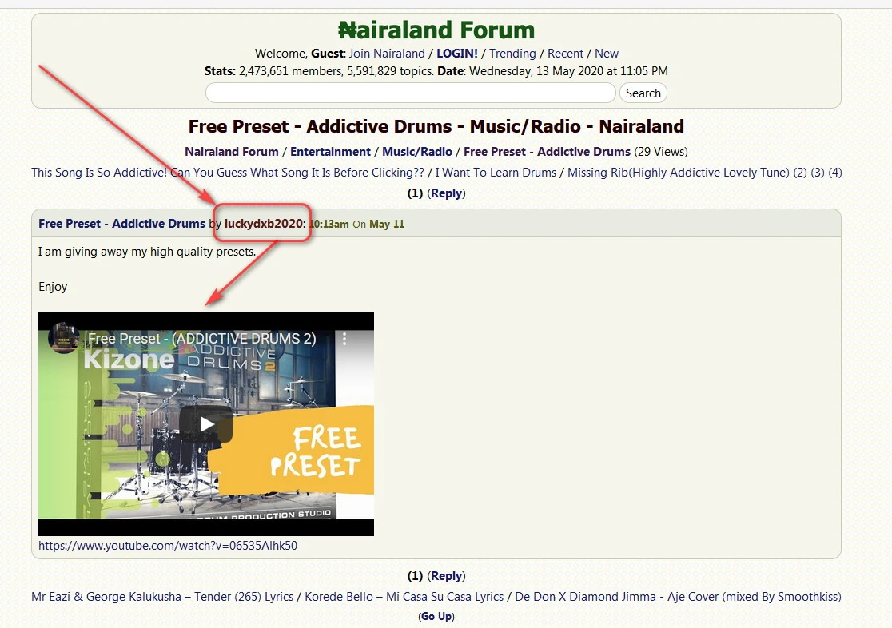Click the Nairaland Forum header title

[436, 30]
